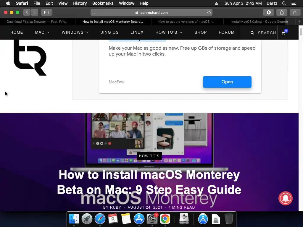303x227 pixels.
Task: Click the red notification bell button
Action: (x=286, y=198)
